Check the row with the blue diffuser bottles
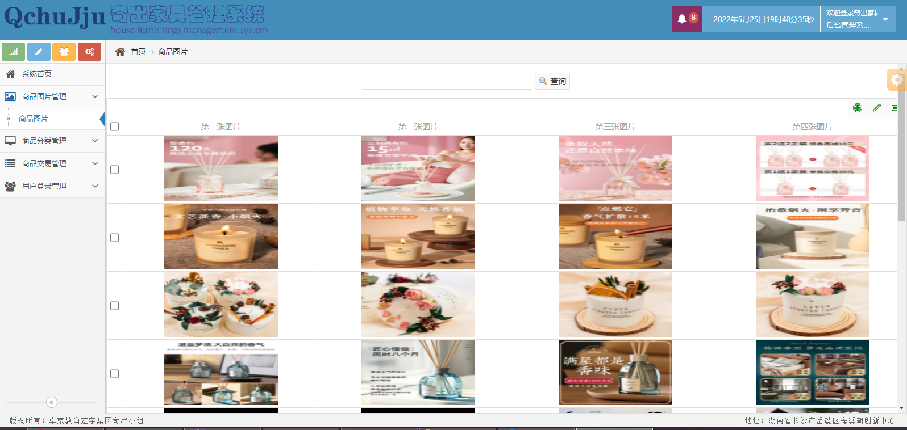This screenshot has height=430, width=907. [114, 374]
